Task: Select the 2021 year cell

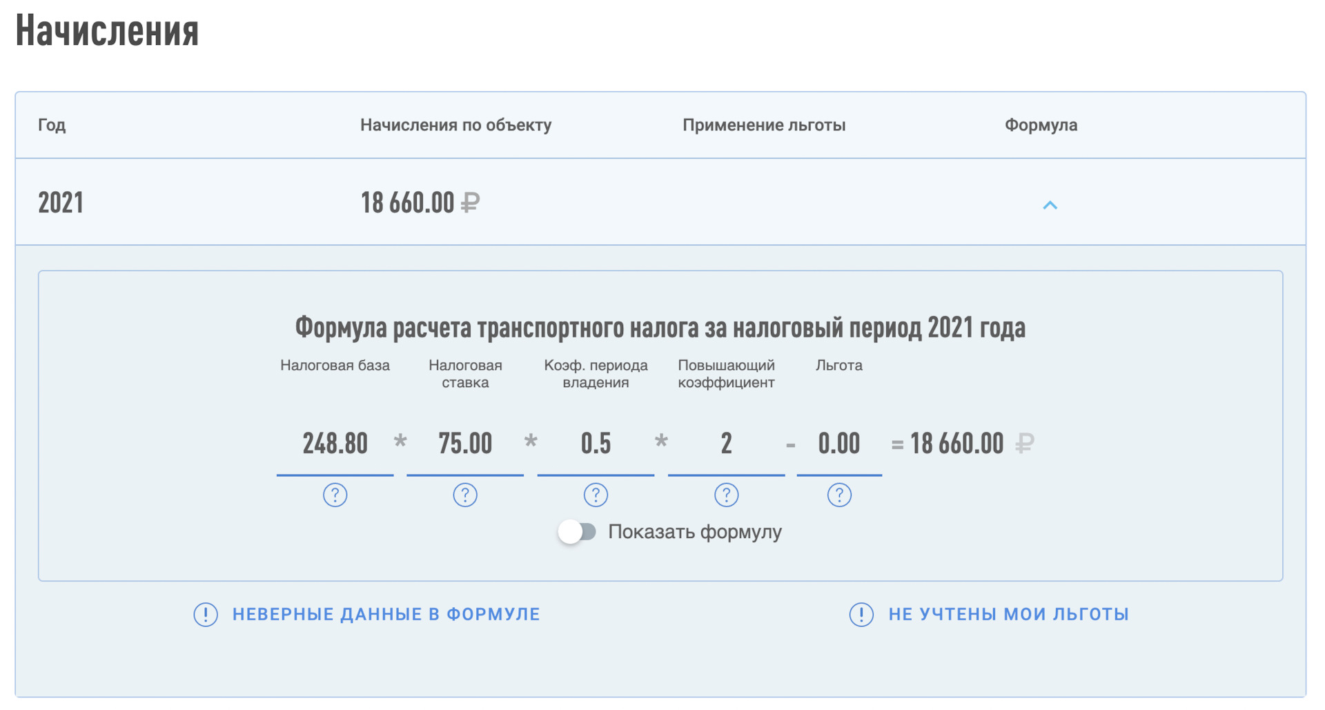Action: pyautogui.click(x=61, y=203)
